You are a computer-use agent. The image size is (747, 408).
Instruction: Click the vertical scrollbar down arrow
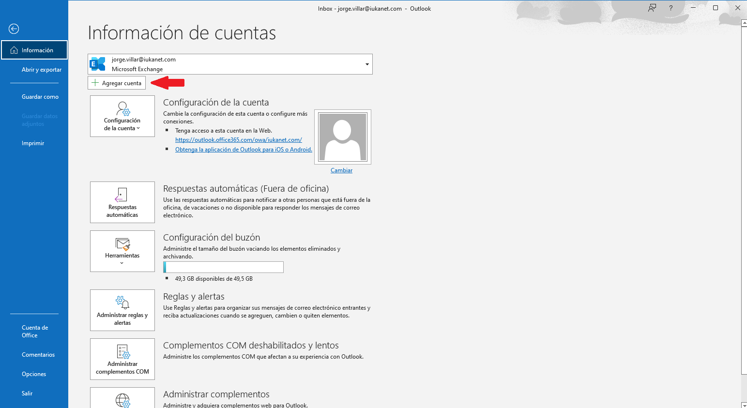(744, 405)
